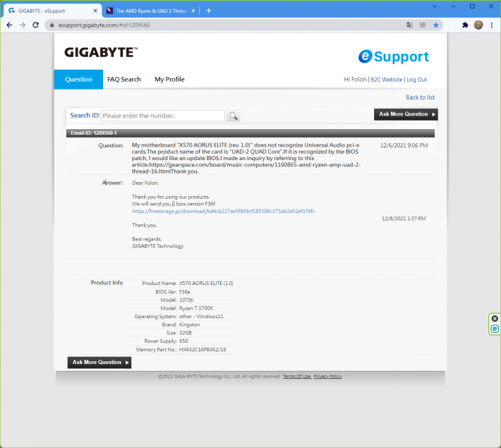Open the firestorage BIOS download link
Screen dimensions: 501x448
coord(223,211)
